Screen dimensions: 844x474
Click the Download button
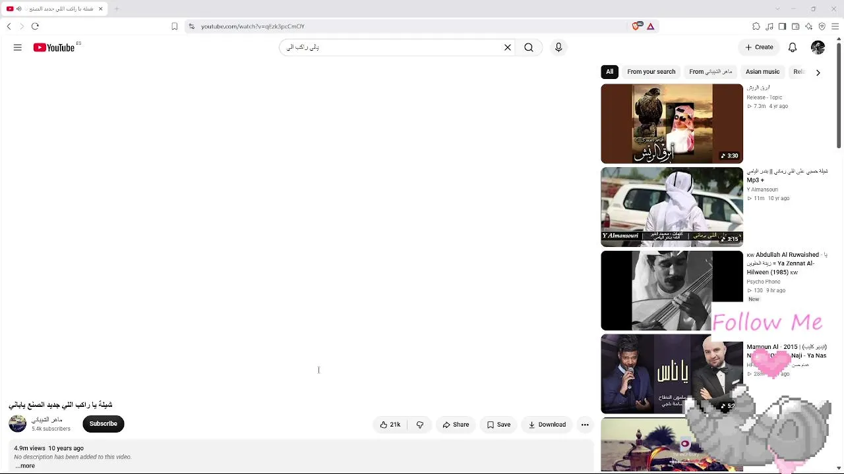(x=547, y=425)
